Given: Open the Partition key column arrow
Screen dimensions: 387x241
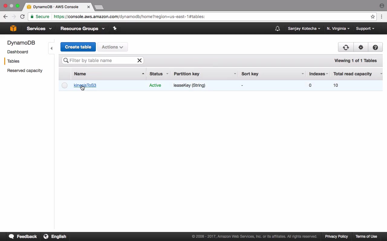Looking at the screenshot, I should 235,74.
